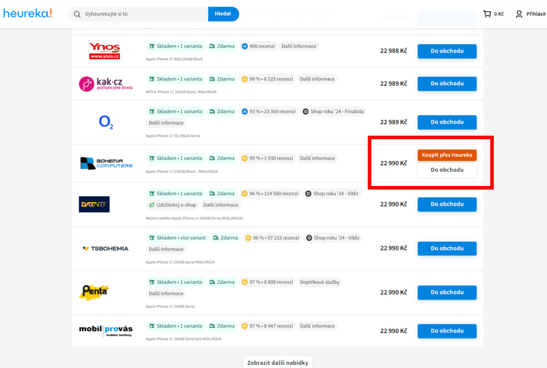Open the shopping cart icon

[x=487, y=14]
